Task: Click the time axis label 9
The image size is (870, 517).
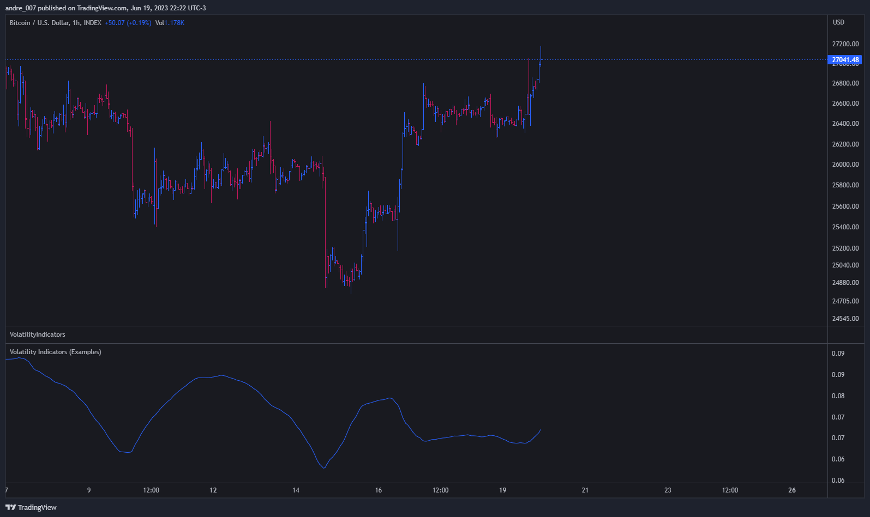Action: [89, 490]
